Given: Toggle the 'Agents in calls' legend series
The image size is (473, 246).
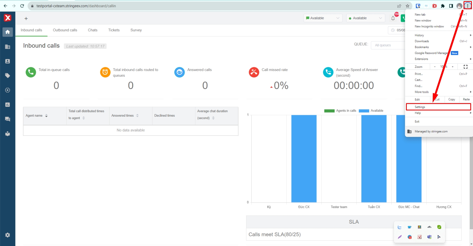Looking at the screenshot, I should click(340, 111).
